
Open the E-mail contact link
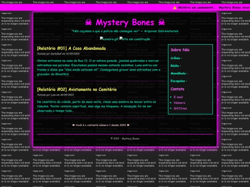tap(178, 97)
